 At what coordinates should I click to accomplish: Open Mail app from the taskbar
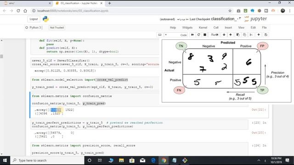point(142,160)
